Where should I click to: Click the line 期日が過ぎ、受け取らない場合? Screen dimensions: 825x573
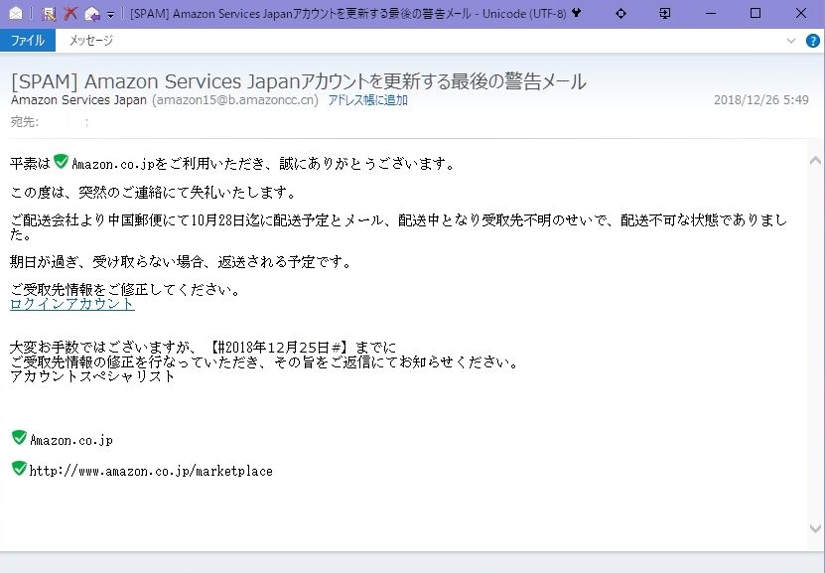point(182,261)
